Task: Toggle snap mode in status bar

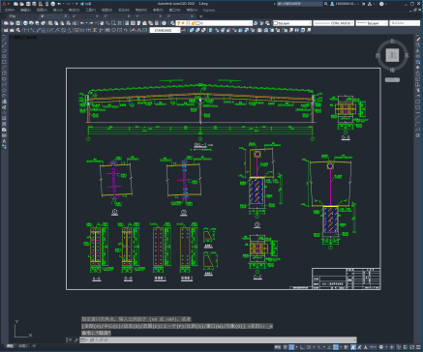Action: click(x=291, y=347)
